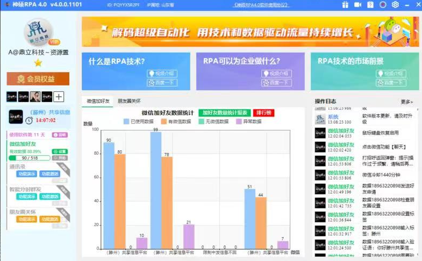Click 视频介绍 in the RPA技术的市场前景 card

click(391, 74)
